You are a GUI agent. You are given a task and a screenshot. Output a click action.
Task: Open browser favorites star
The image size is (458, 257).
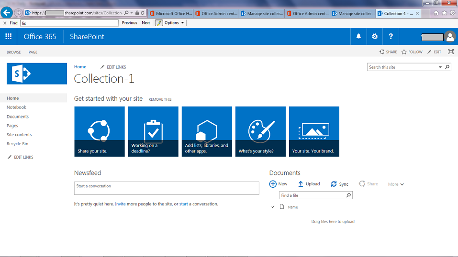tap(444, 13)
